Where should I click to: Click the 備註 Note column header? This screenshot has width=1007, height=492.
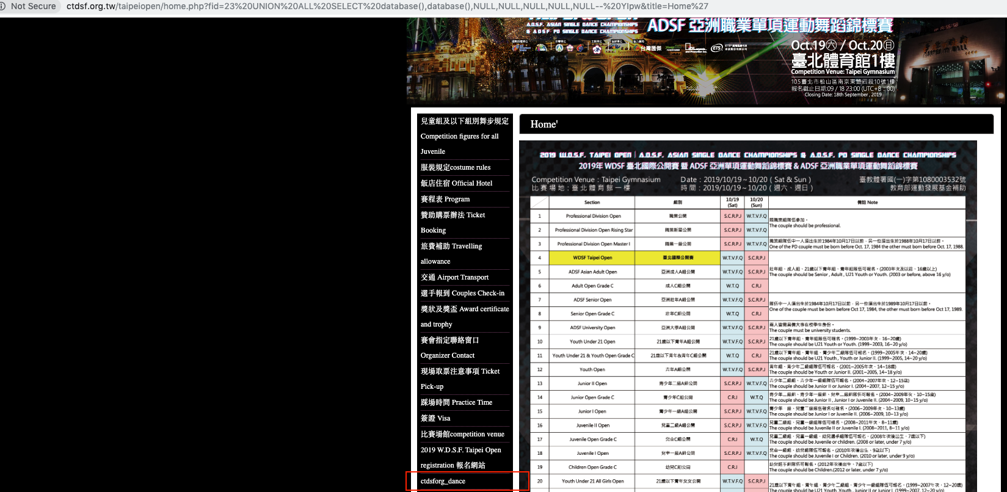point(867,202)
